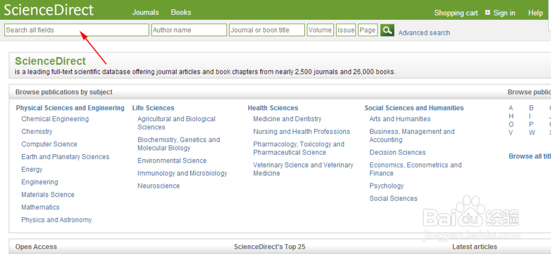Click ScienceDirect's Top 25 heading

pyautogui.click(x=270, y=247)
